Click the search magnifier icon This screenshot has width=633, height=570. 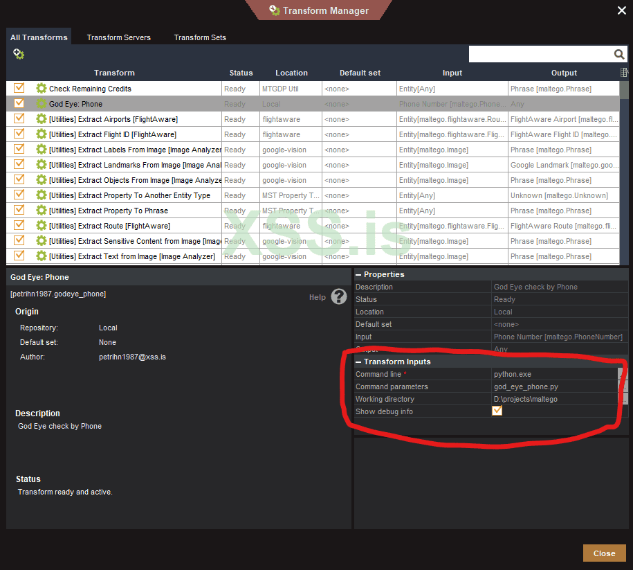point(619,54)
